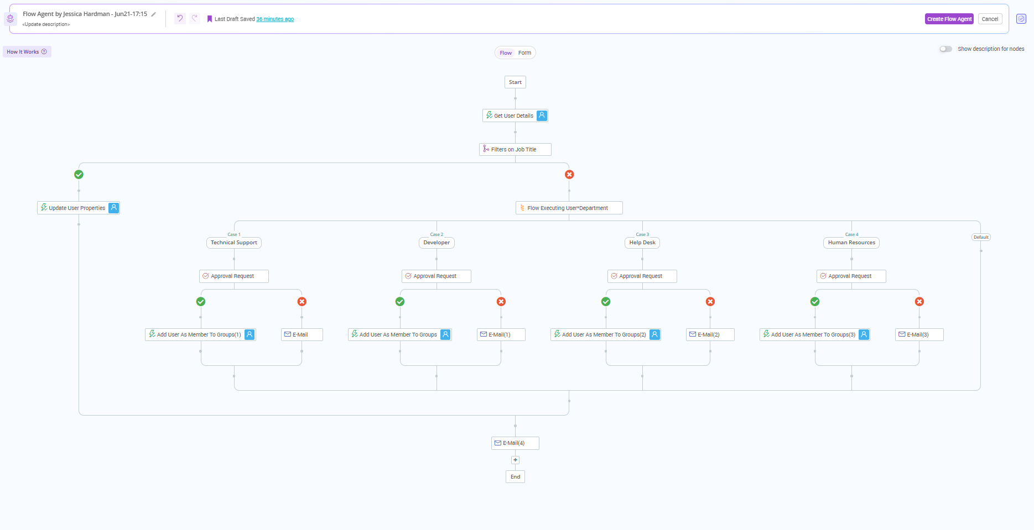1034x530 pixels.
Task: Click the pencil edit icon next to the flow title
Action: click(x=153, y=14)
